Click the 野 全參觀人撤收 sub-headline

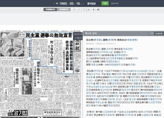52,52
